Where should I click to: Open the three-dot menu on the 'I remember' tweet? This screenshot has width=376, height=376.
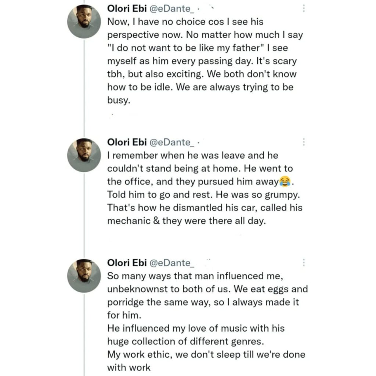[x=304, y=142]
